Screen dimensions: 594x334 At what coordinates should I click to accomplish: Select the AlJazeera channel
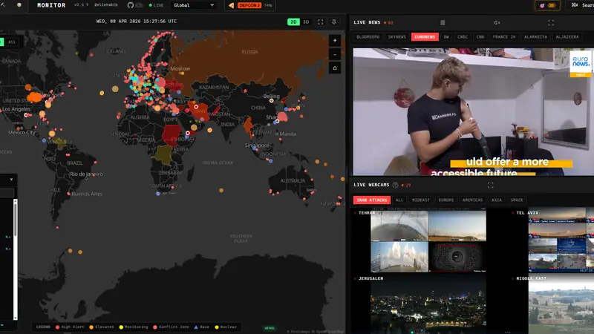567,36
